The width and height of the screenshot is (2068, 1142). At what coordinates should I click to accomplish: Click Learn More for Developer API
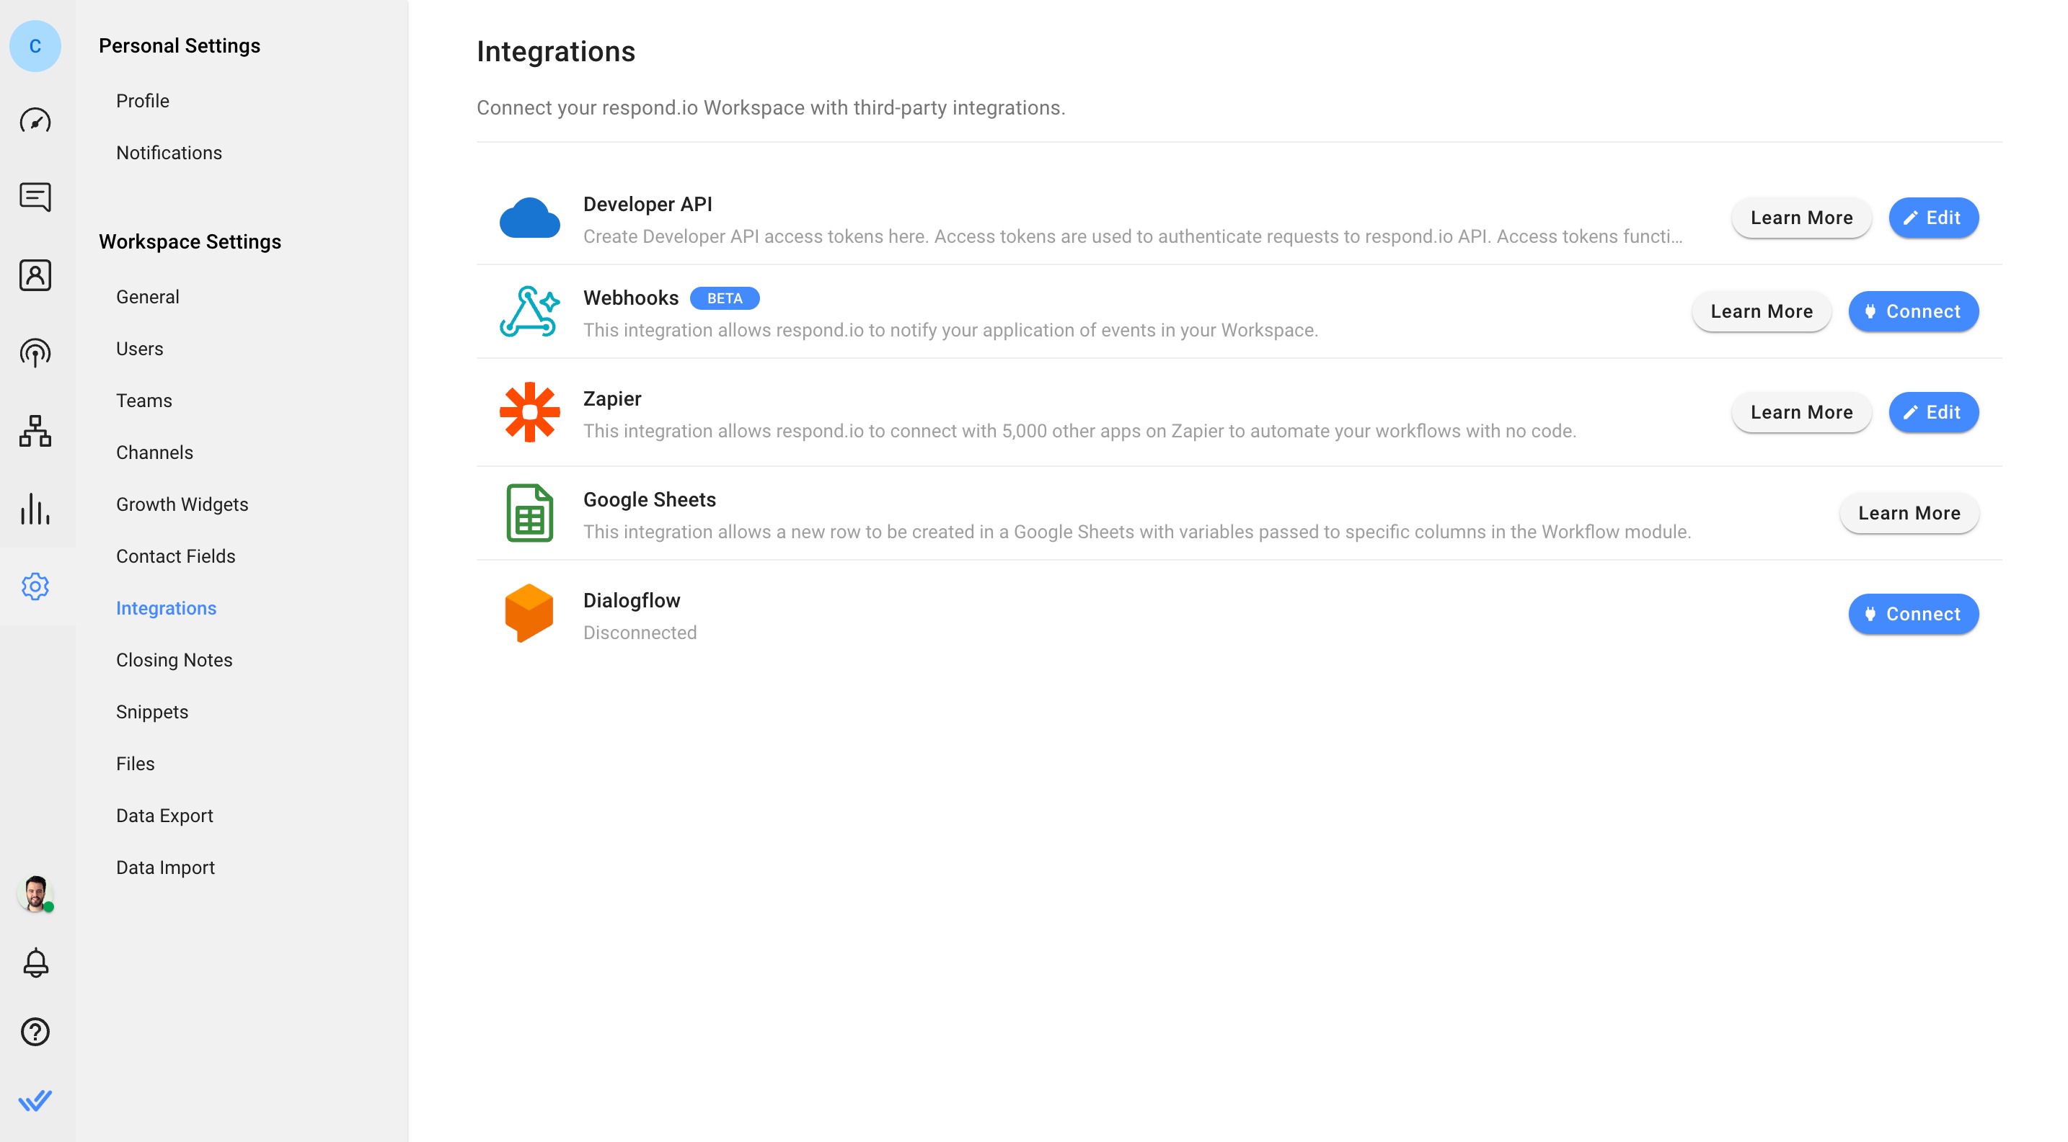[x=1800, y=217]
